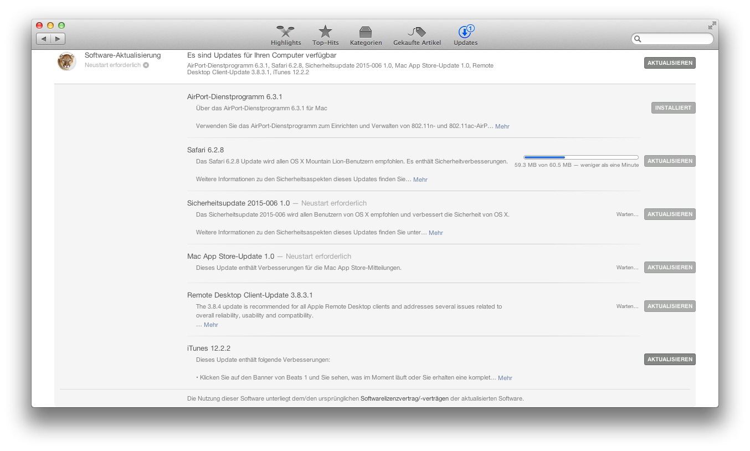Image resolution: width=750 pixels, height=451 pixels.
Task: Click the magnifier icon in the search field
Action: (638, 39)
